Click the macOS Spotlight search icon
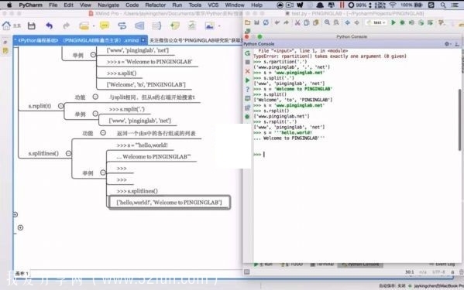 click(443, 5)
